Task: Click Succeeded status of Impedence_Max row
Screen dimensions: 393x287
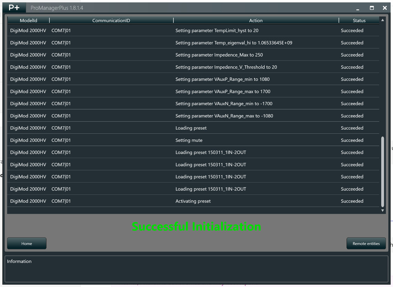Action: [x=352, y=55]
